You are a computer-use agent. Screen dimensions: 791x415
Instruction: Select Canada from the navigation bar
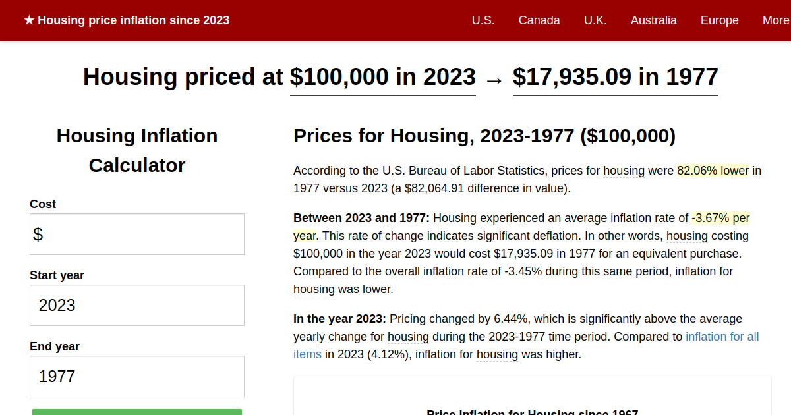tap(539, 20)
